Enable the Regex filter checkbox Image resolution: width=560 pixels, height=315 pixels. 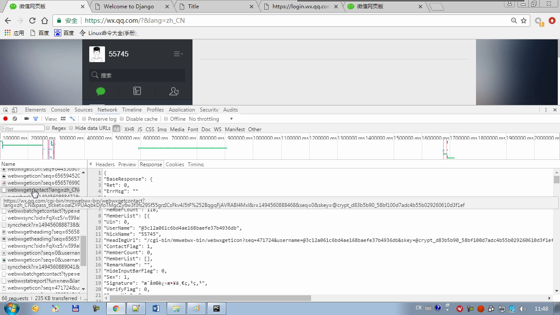[x=48, y=128]
